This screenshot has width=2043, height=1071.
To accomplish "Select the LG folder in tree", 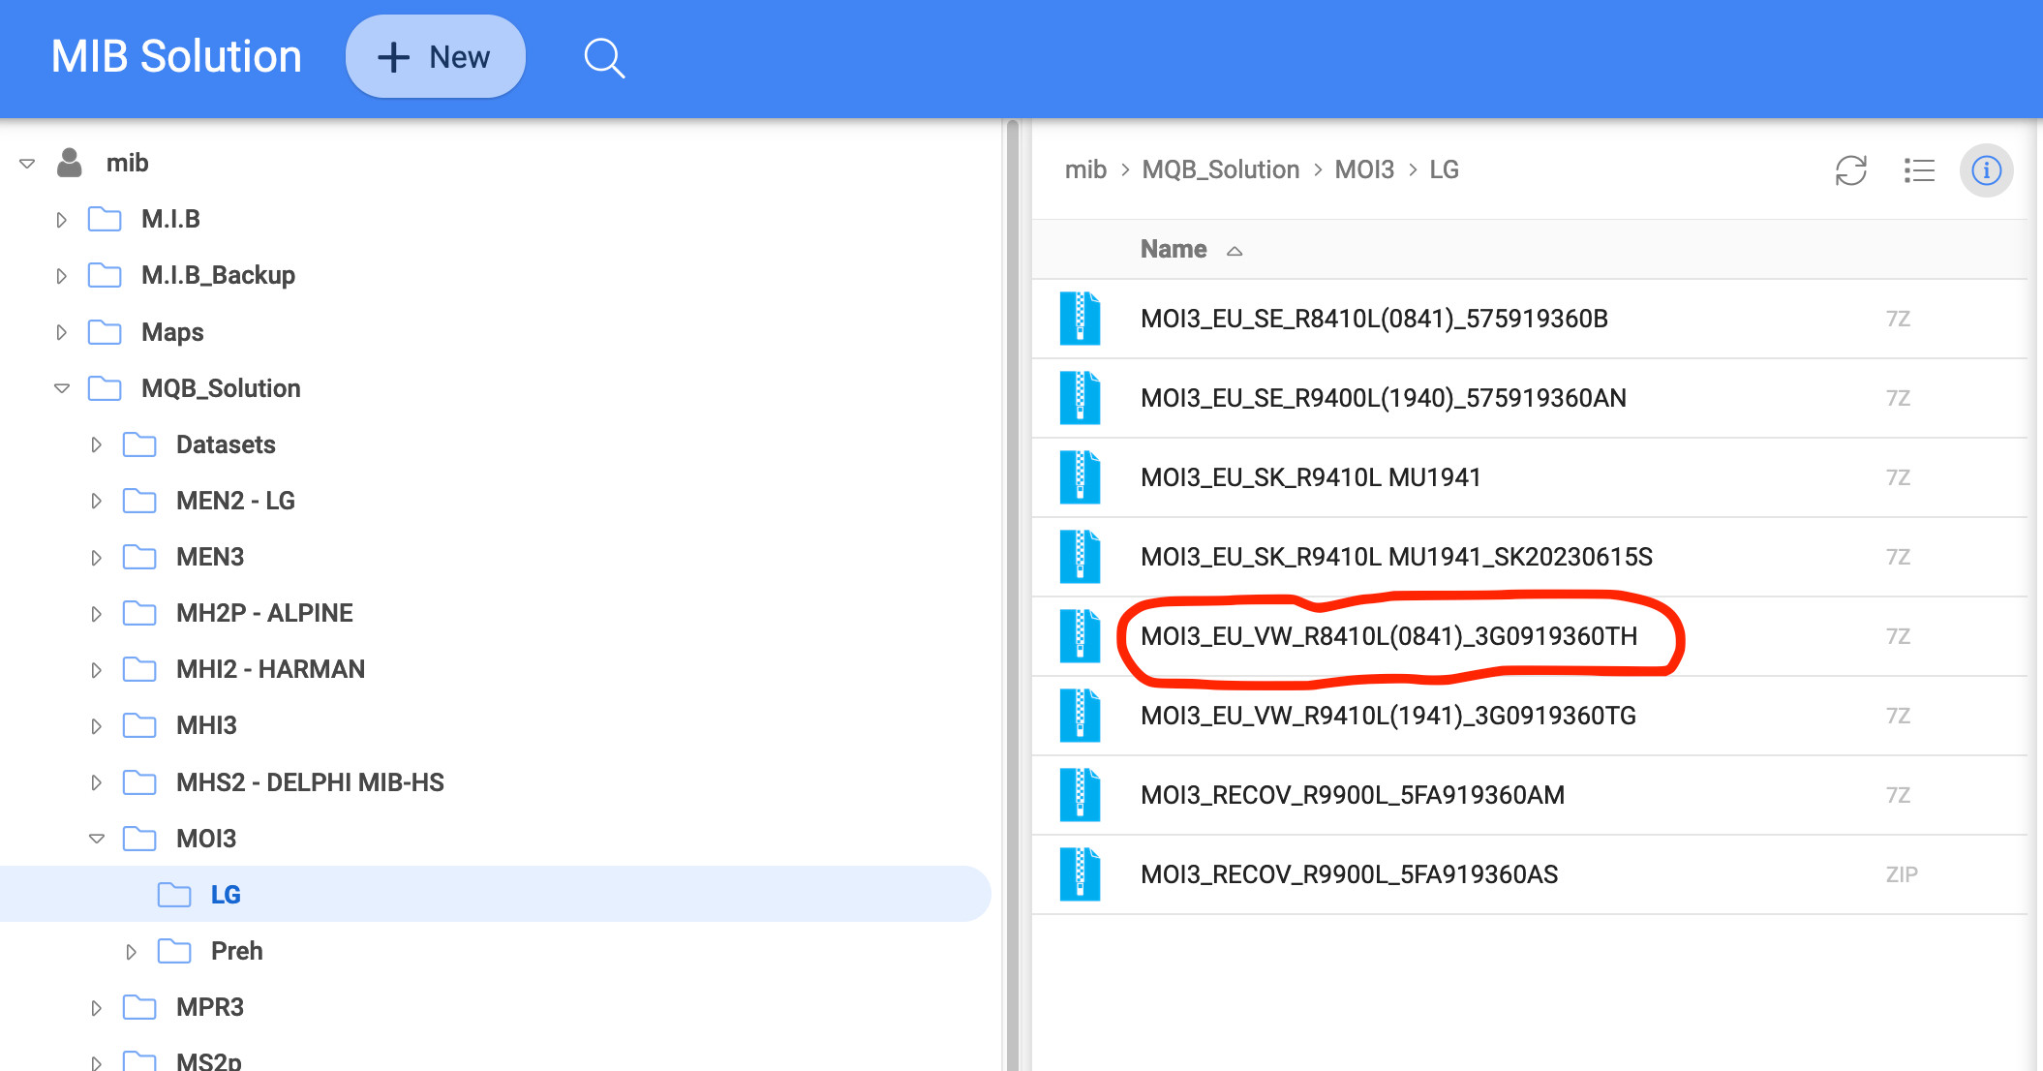I will tap(226, 895).
